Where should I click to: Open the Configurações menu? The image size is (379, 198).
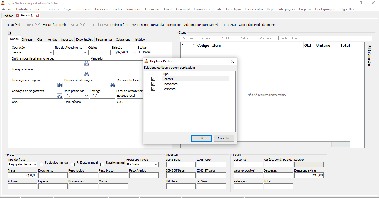coord(326,9)
